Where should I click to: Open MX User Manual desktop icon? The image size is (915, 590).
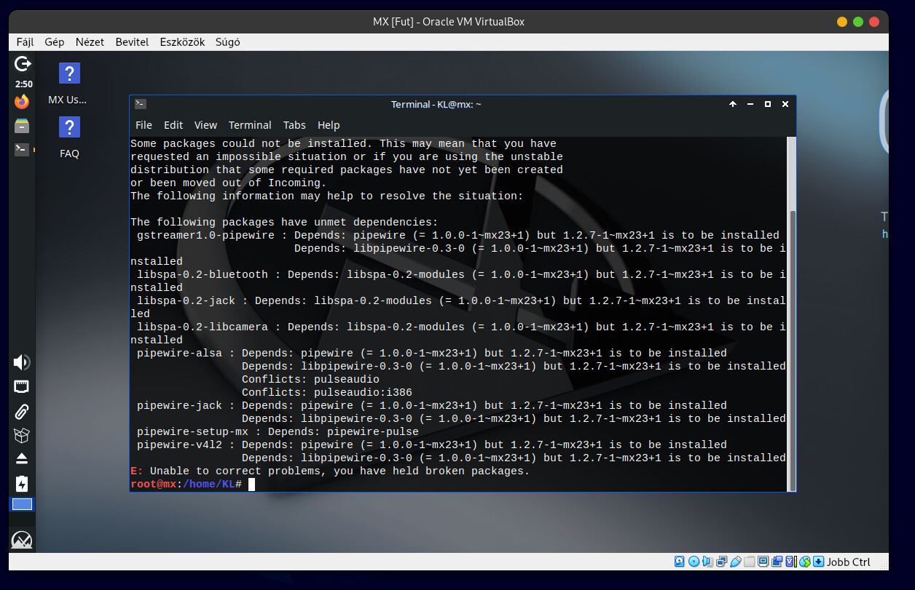point(68,84)
